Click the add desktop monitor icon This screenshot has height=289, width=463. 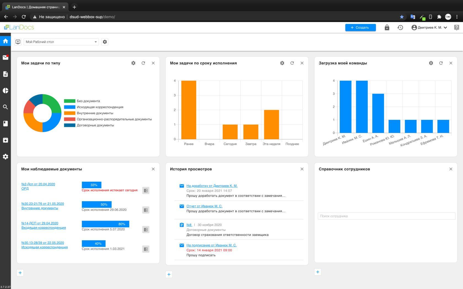(18, 42)
